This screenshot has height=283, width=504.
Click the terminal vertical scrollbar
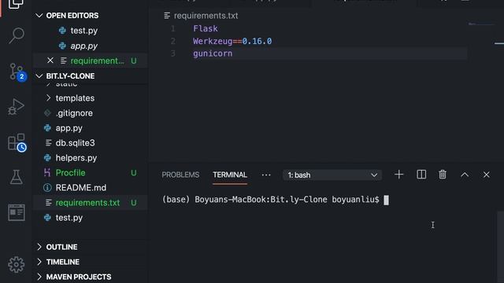500,247
